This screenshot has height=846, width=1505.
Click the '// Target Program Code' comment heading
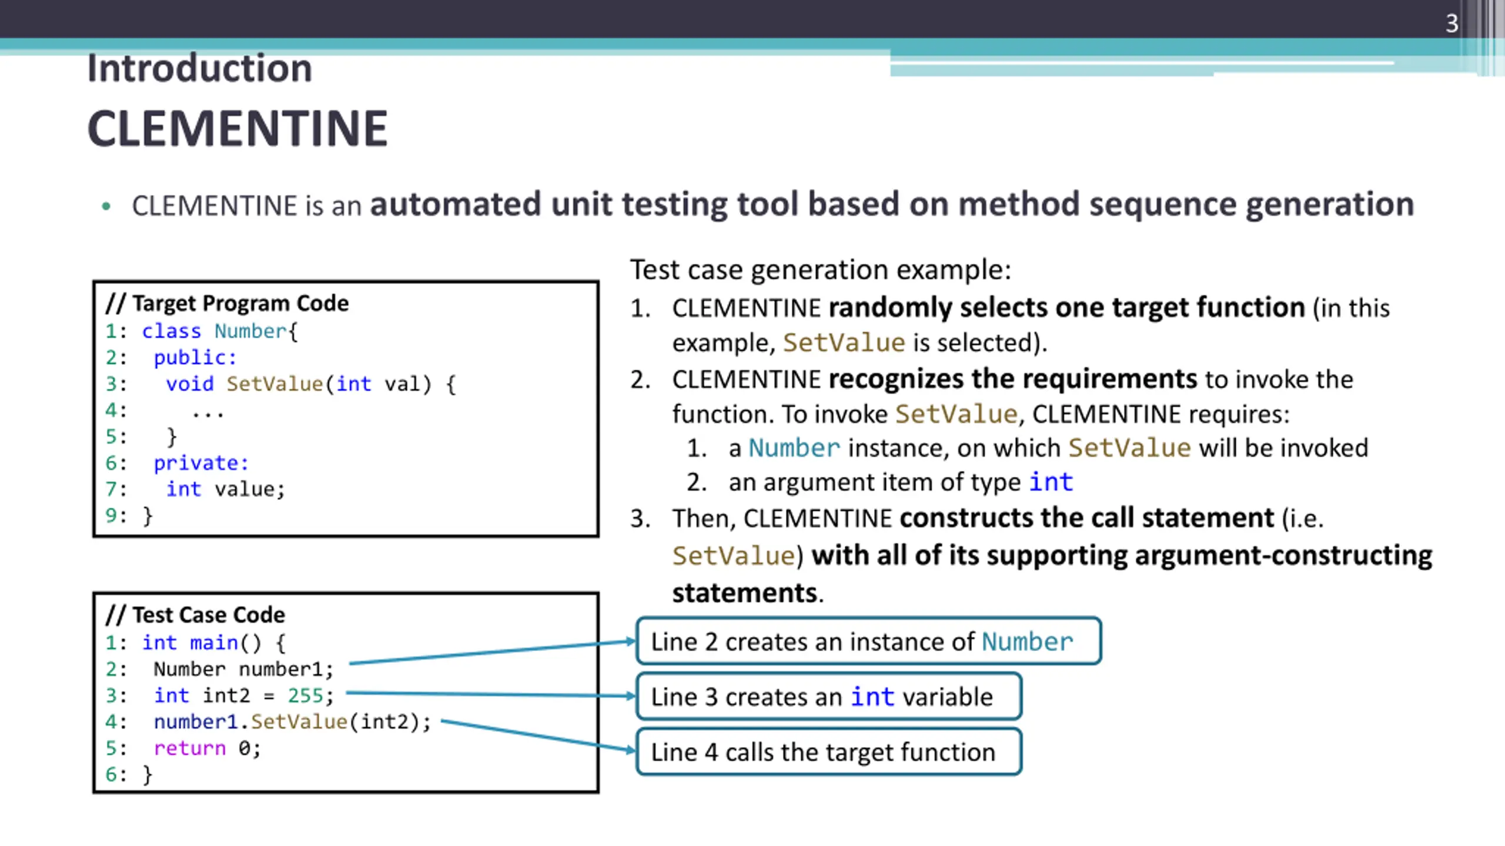click(227, 303)
